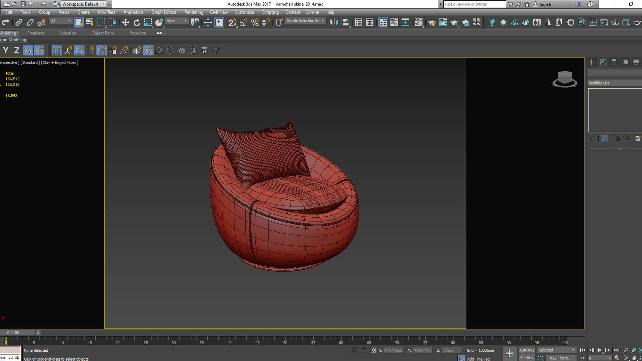Toggle the XY axis constraint
The height and width of the screenshot is (361, 642).
coord(28,50)
